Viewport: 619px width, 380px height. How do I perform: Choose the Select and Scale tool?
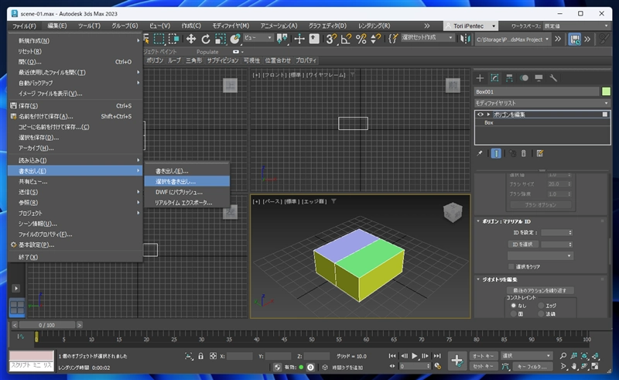221,39
